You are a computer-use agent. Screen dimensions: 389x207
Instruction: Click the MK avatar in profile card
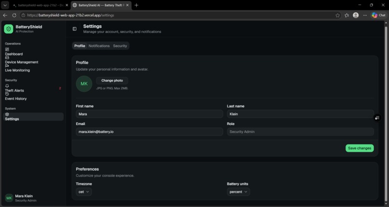pyautogui.click(x=84, y=84)
